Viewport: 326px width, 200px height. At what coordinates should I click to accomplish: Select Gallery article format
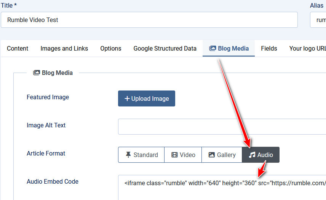click(x=222, y=155)
